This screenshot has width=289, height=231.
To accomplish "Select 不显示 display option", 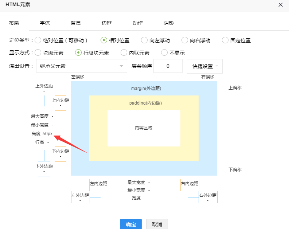I will coord(165,53).
